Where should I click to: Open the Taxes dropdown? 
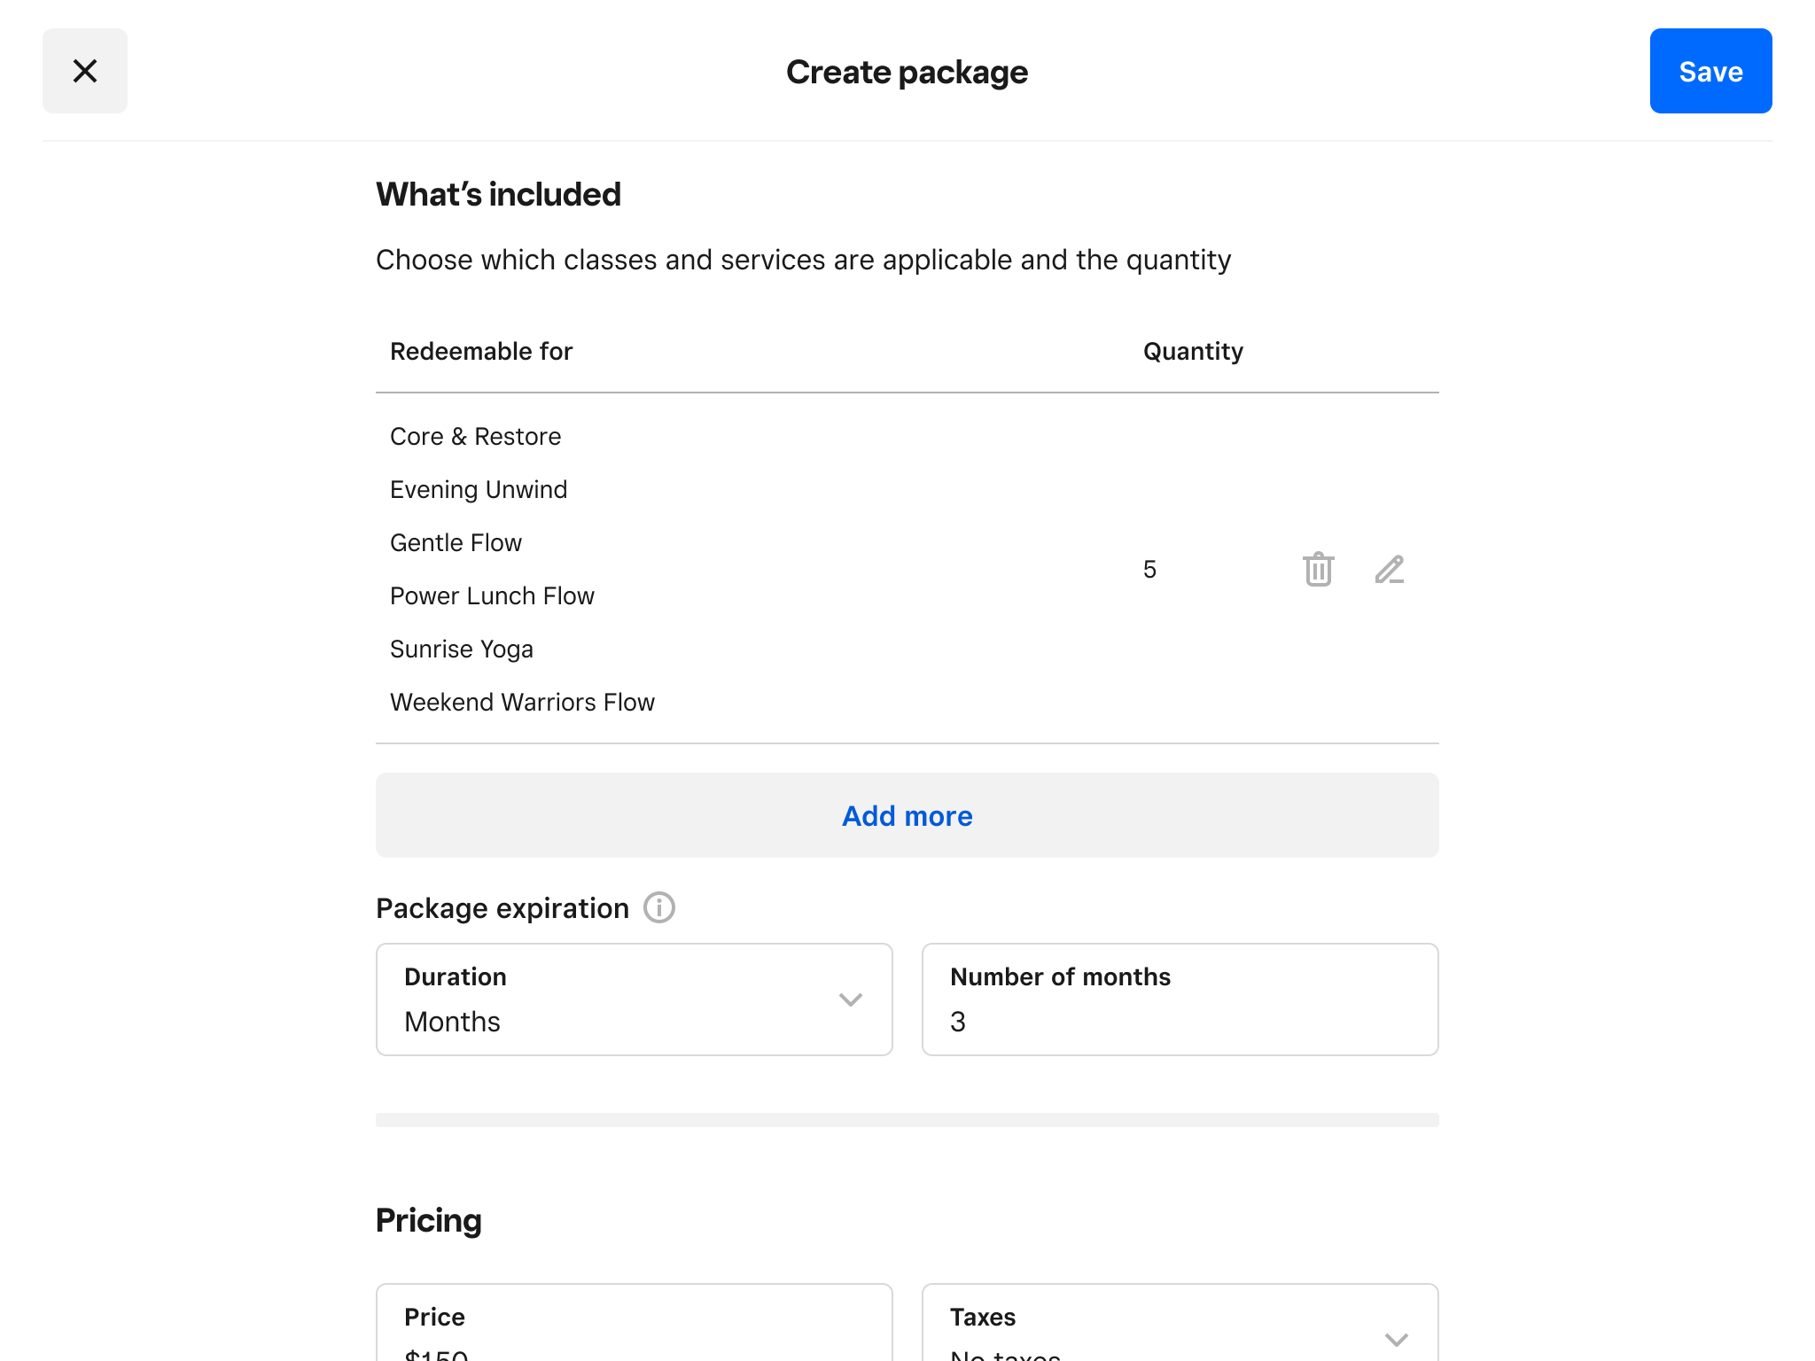pyautogui.click(x=1179, y=1329)
